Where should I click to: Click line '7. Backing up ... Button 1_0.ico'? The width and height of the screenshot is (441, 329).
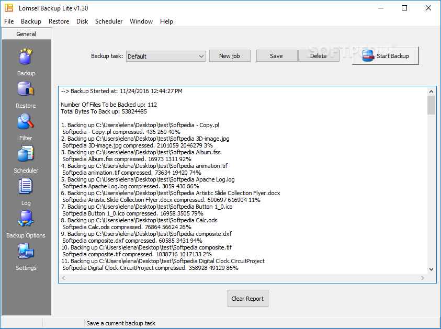[147, 207]
